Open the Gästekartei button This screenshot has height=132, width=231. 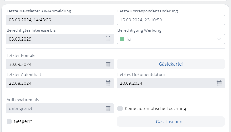click(x=171, y=64)
